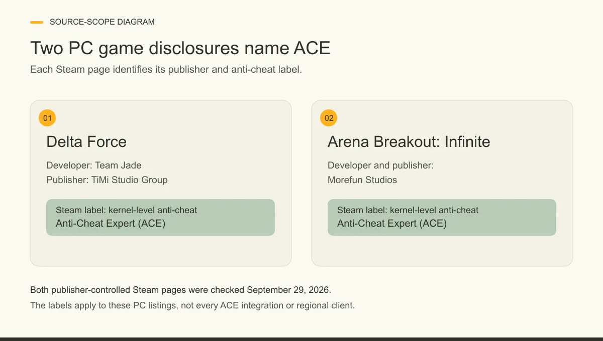This screenshot has height=341, width=603.
Task: Select the heading 'Two PC game disclosures name ACE'
Action: (x=180, y=49)
